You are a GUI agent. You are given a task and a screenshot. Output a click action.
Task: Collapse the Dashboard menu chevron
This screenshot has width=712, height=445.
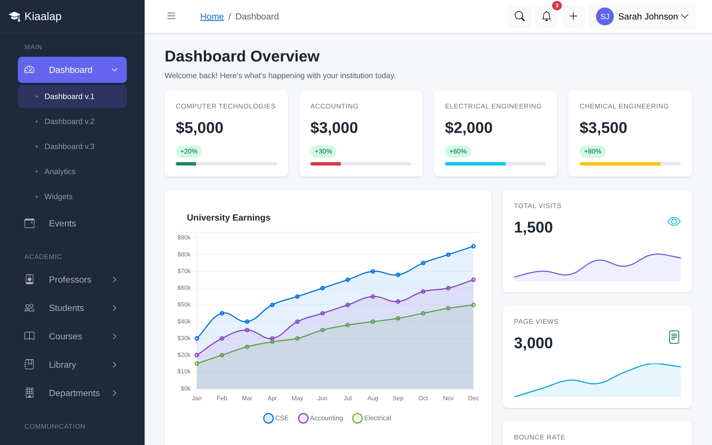[115, 70]
